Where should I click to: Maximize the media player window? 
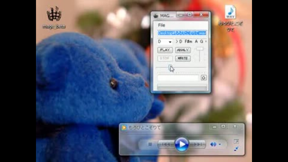coord(223,126)
